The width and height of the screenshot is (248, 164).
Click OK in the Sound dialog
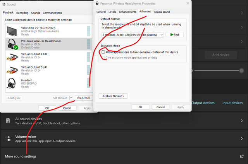point(47,108)
